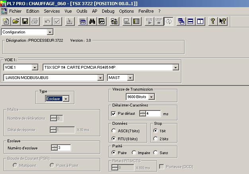
Task: Toggle the Par défaut checkbox
Action: 113,114
